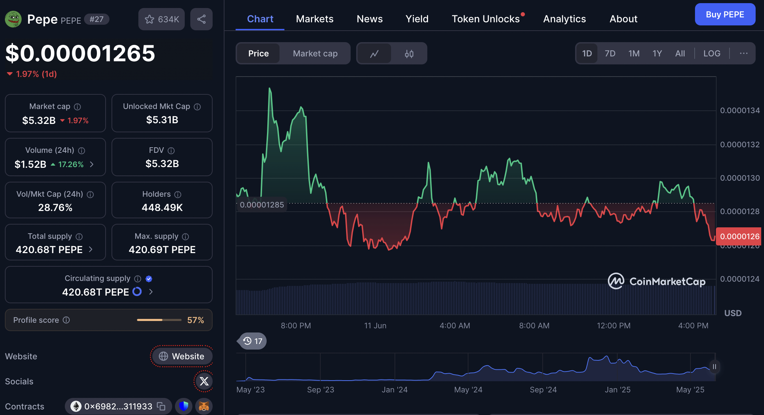
Task: Expand Circulating supply details arrow
Action: point(151,292)
